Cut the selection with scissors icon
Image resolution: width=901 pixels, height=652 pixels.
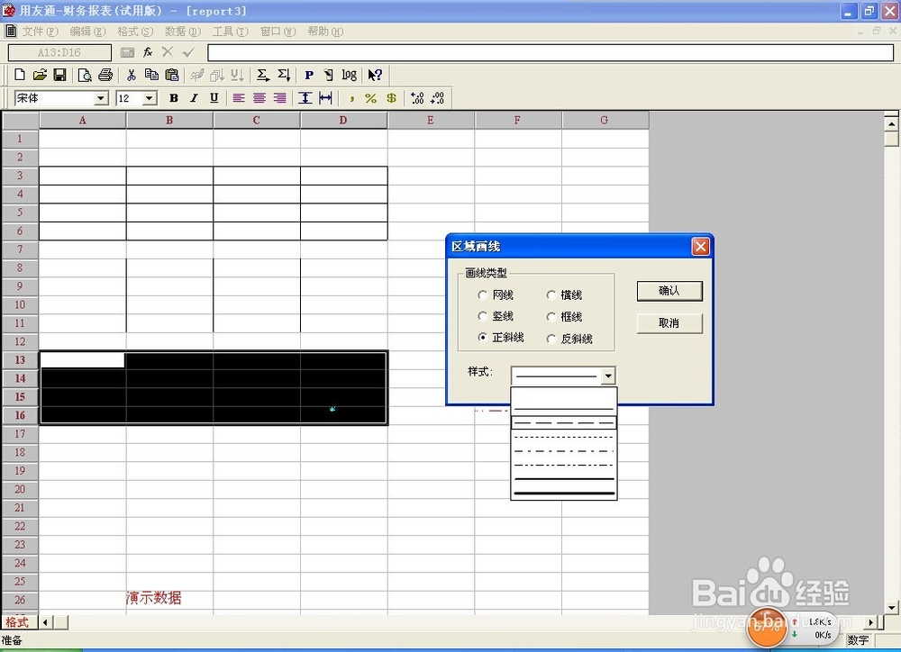point(131,75)
